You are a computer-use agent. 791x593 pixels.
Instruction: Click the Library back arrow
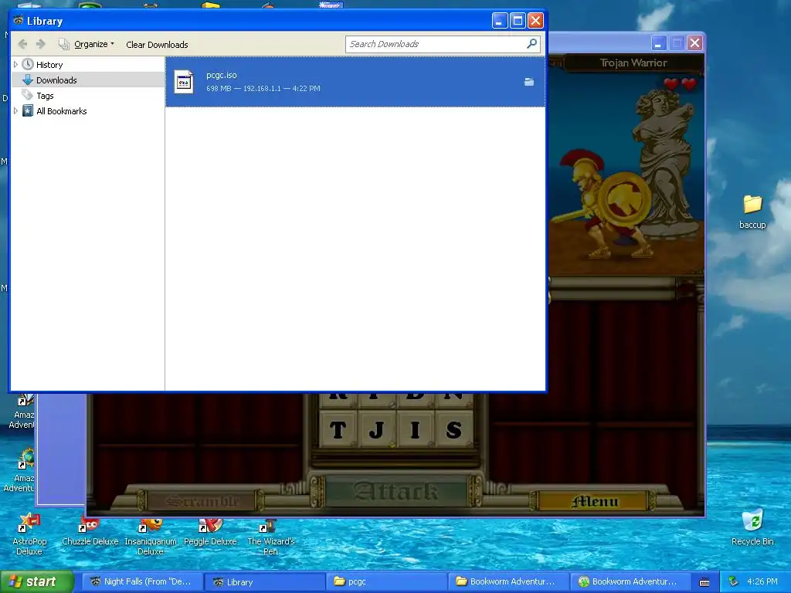click(22, 44)
